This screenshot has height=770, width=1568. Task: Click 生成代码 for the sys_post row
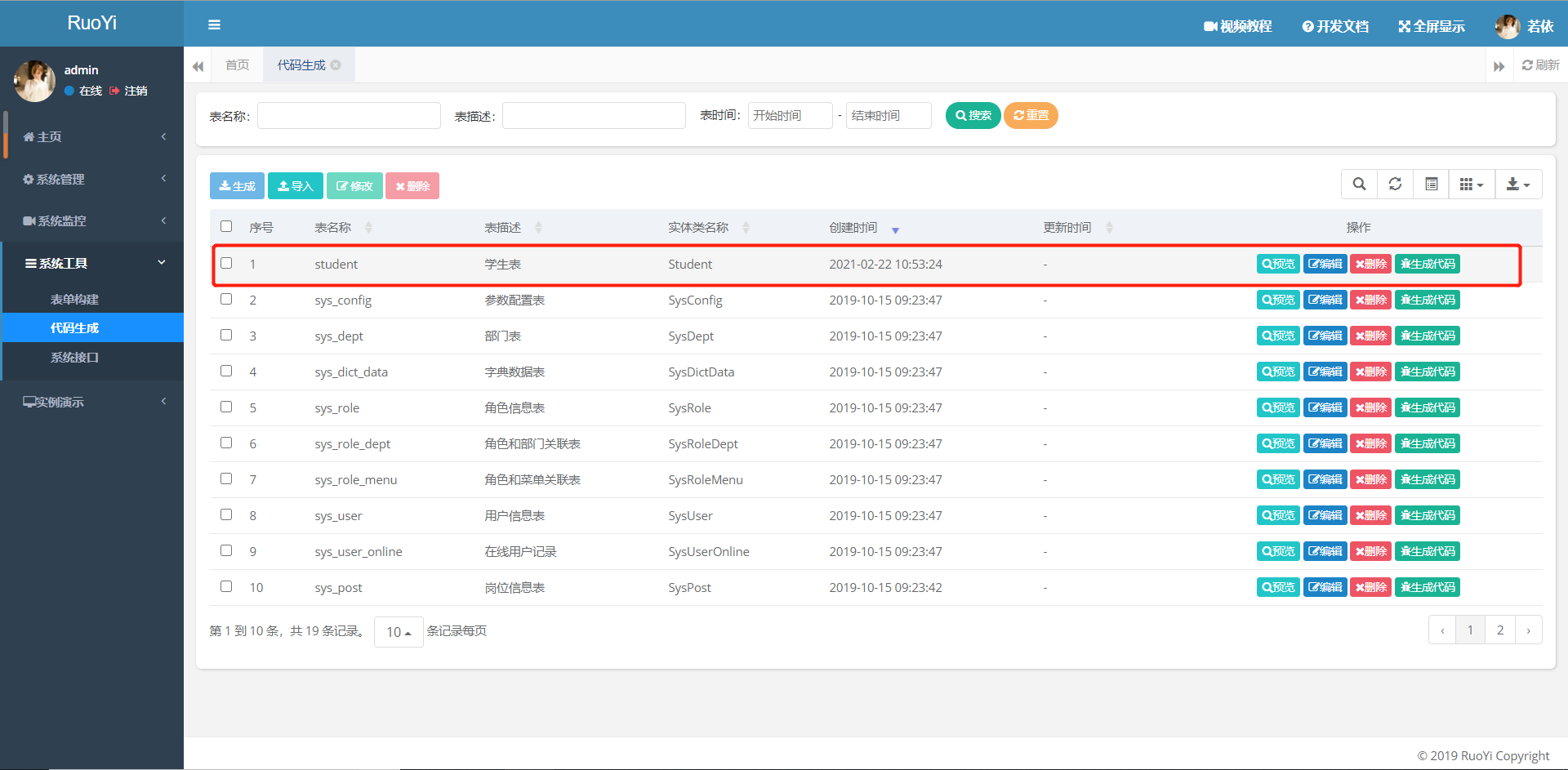pyautogui.click(x=1428, y=587)
